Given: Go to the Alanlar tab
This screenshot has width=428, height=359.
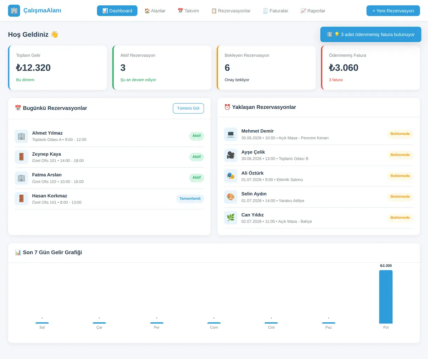Looking at the screenshot, I should 155,11.
